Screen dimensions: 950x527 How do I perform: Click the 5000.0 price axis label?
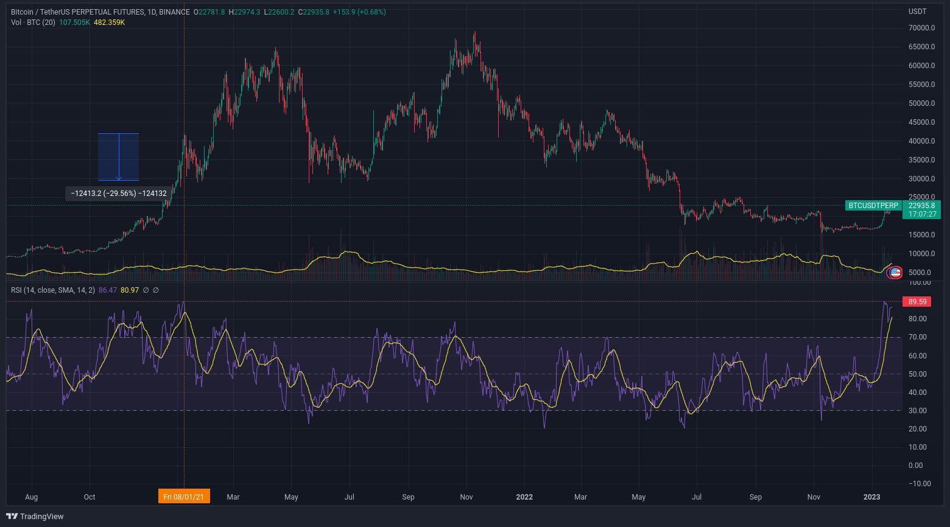920,273
